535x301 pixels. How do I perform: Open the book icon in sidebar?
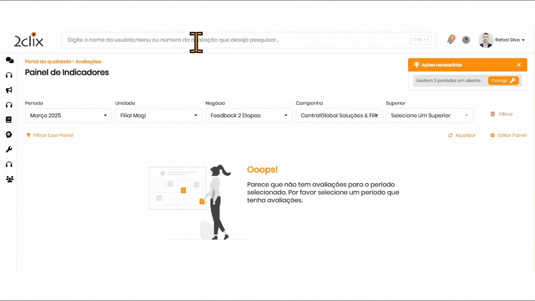click(9, 120)
